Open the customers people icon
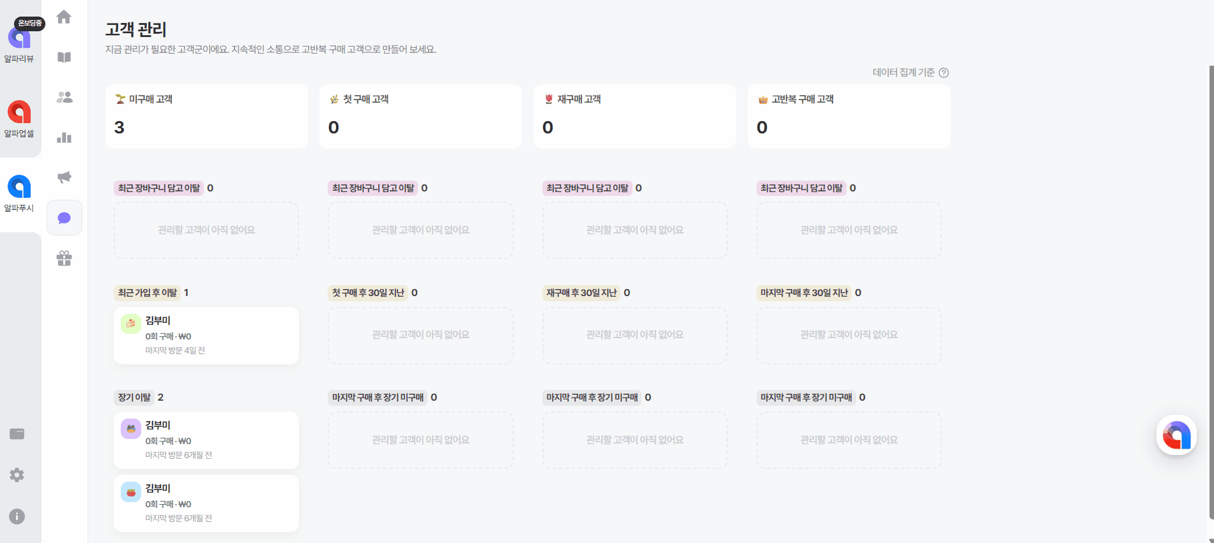 64,98
